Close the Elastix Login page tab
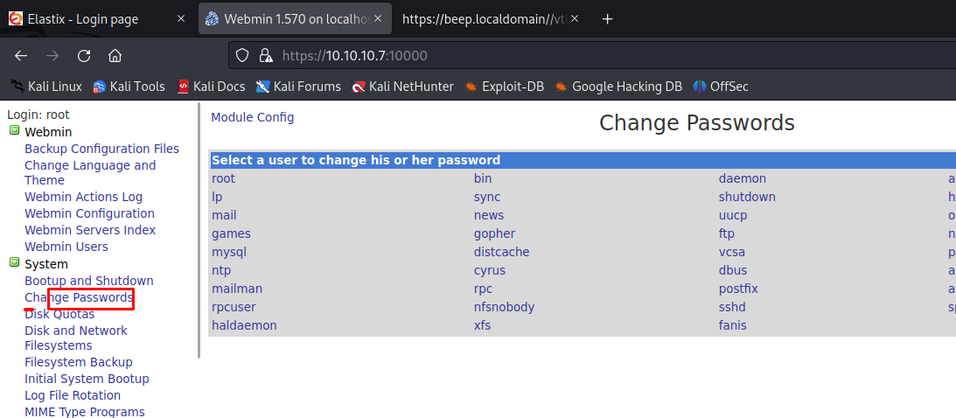This screenshot has height=418, width=956. coord(181,19)
